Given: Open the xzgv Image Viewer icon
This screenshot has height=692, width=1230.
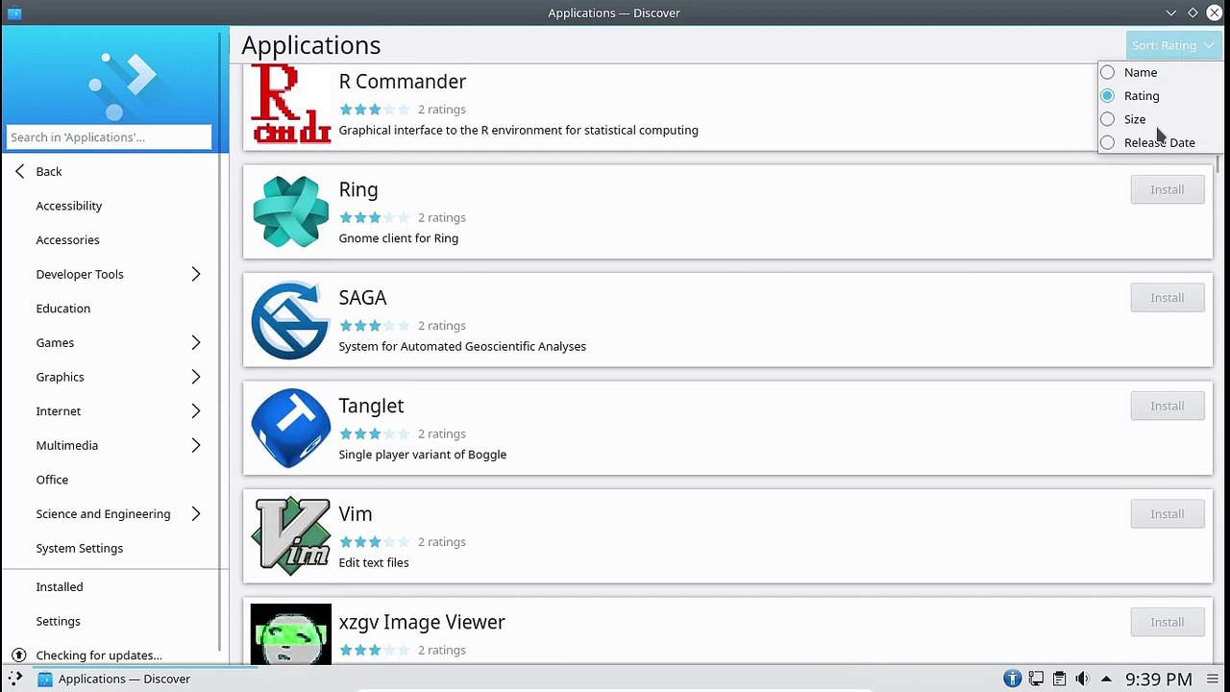Looking at the screenshot, I should pyautogui.click(x=290, y=633).
